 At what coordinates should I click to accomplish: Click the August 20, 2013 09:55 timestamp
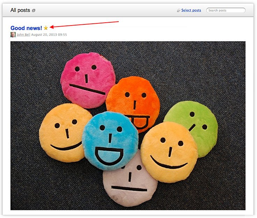[x=49, y=35]
